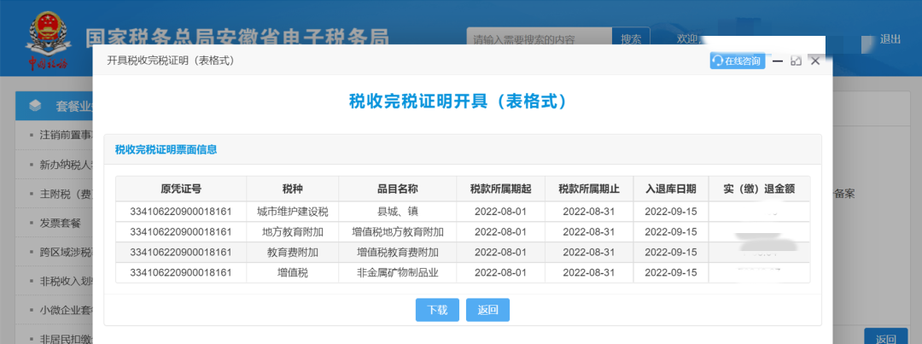
Task: Select 发票套餐 in the sidebar
Action: 60,223
